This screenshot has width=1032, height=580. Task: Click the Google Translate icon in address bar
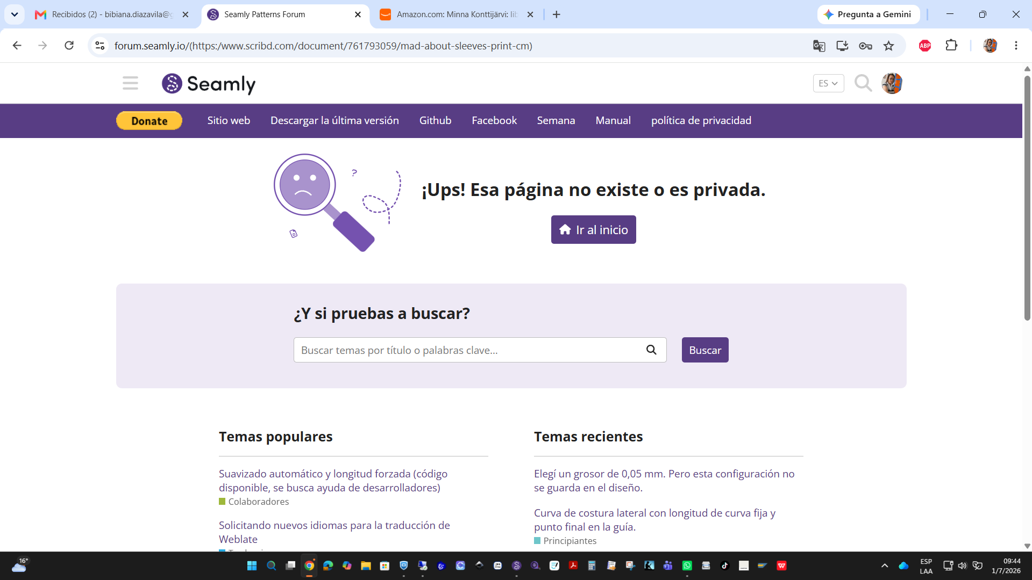point(819,46)
